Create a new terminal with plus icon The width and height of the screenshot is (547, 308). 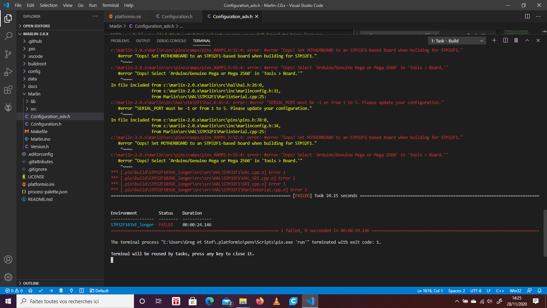[x=494, y=40]
